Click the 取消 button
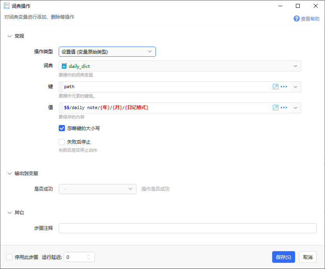The height and width of the screenshot is (269, 325). click(308, 257)
